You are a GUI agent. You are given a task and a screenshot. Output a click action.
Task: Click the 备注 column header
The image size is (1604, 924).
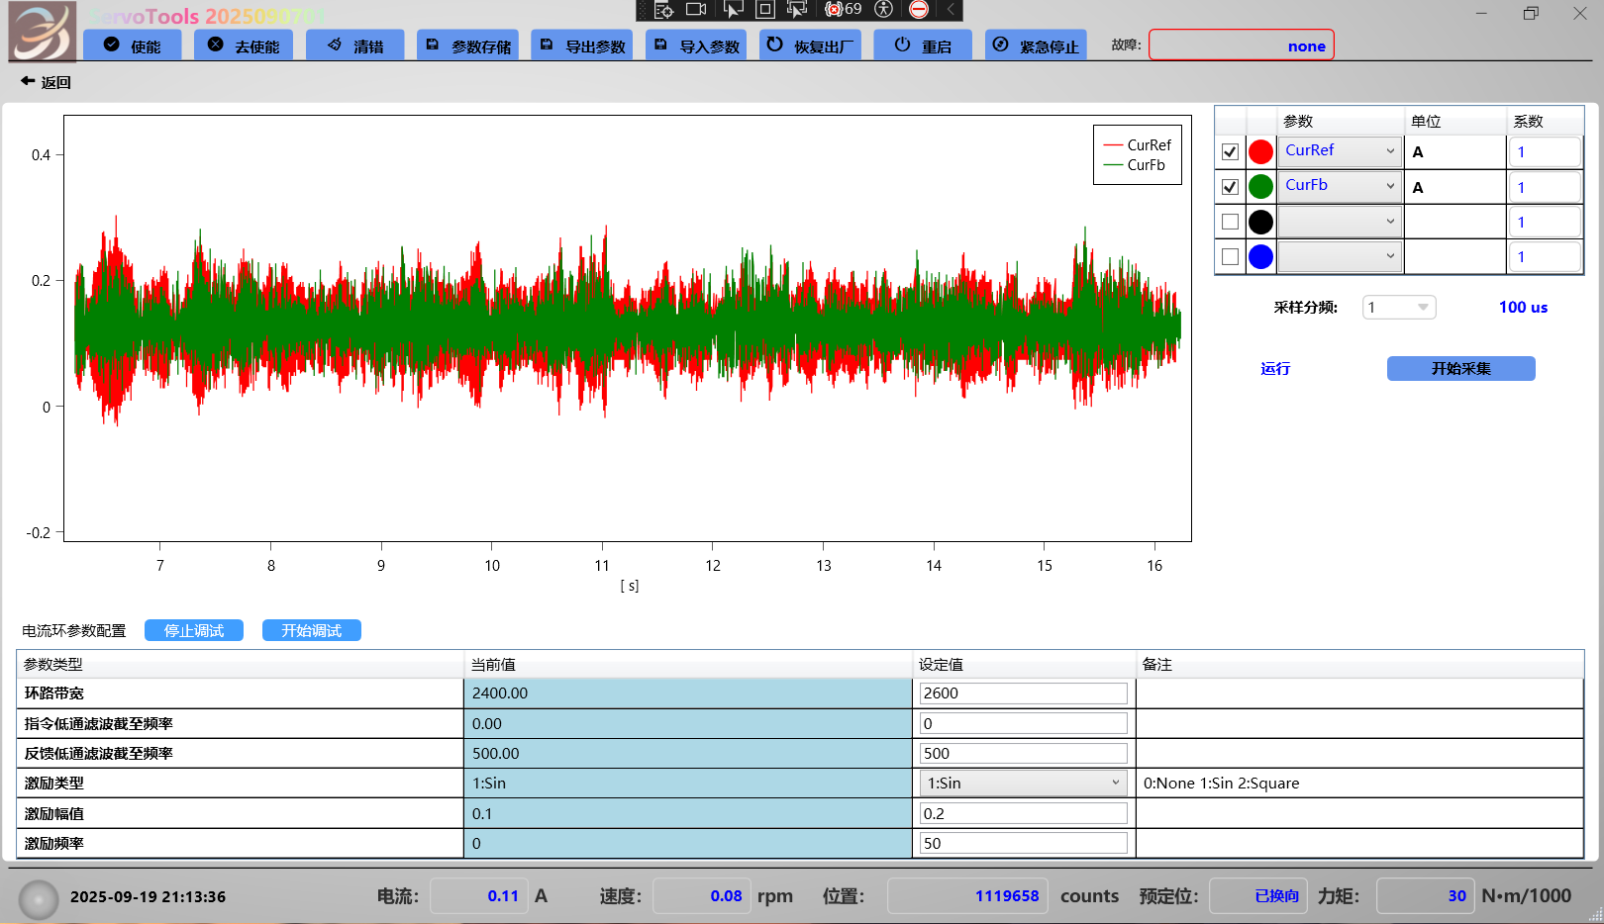1359,664
